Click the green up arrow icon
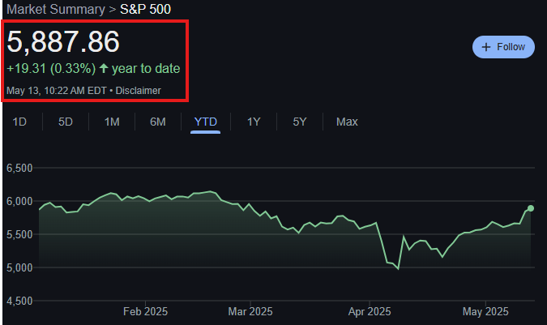Image resolution: width=547 pixels, height=325 pixels. [x=104, y=68]
